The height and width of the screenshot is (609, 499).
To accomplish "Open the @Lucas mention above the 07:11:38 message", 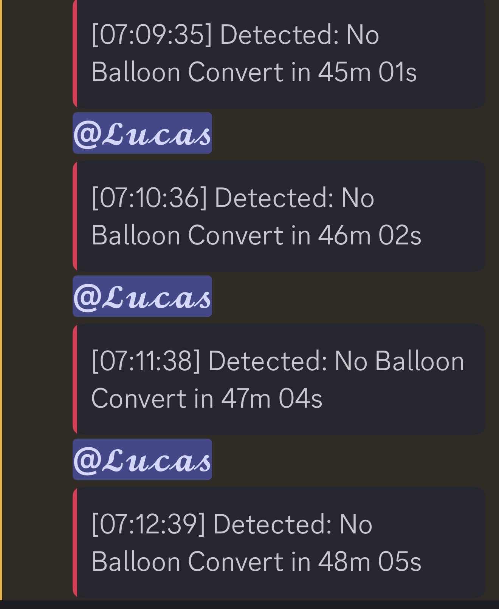I will [x=142, y=296].
